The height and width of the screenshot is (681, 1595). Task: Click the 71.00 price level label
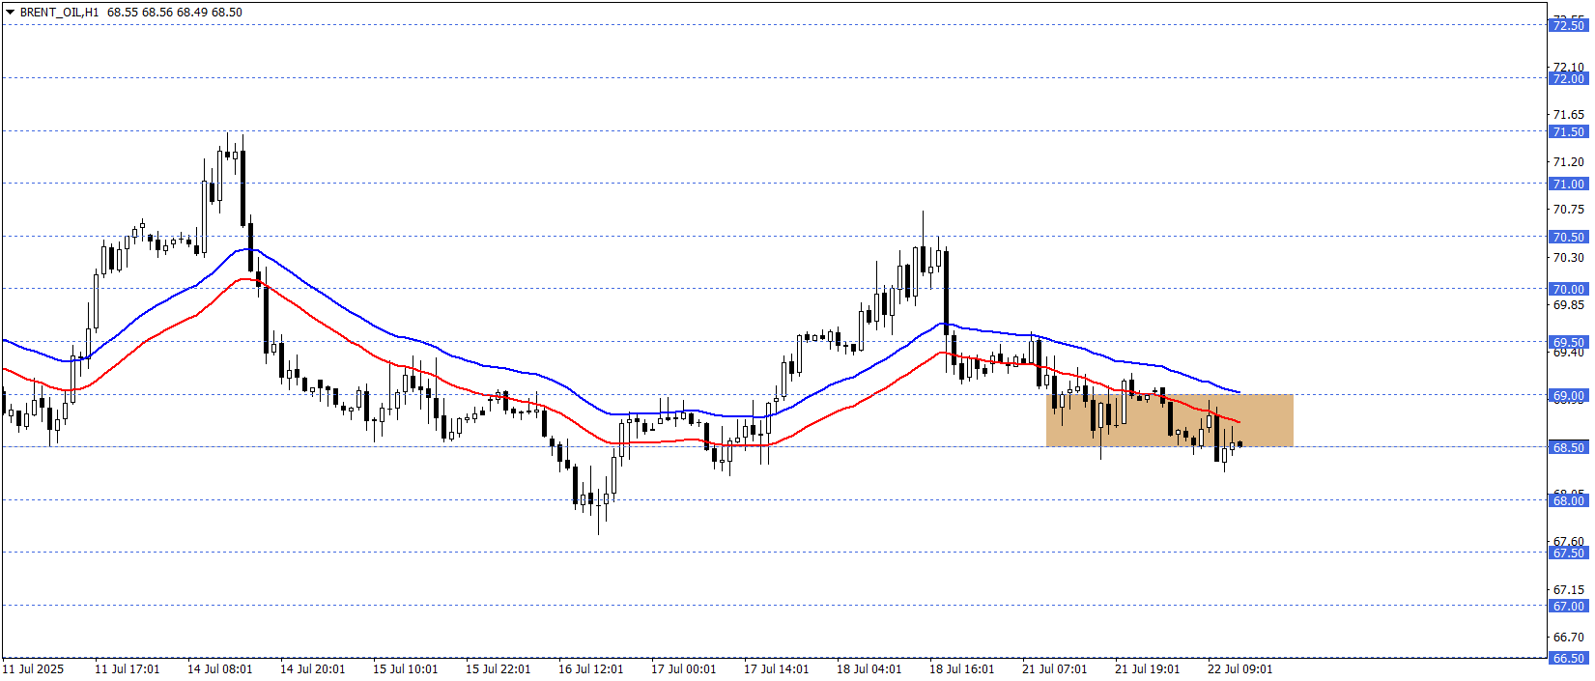click(1568, 184)
